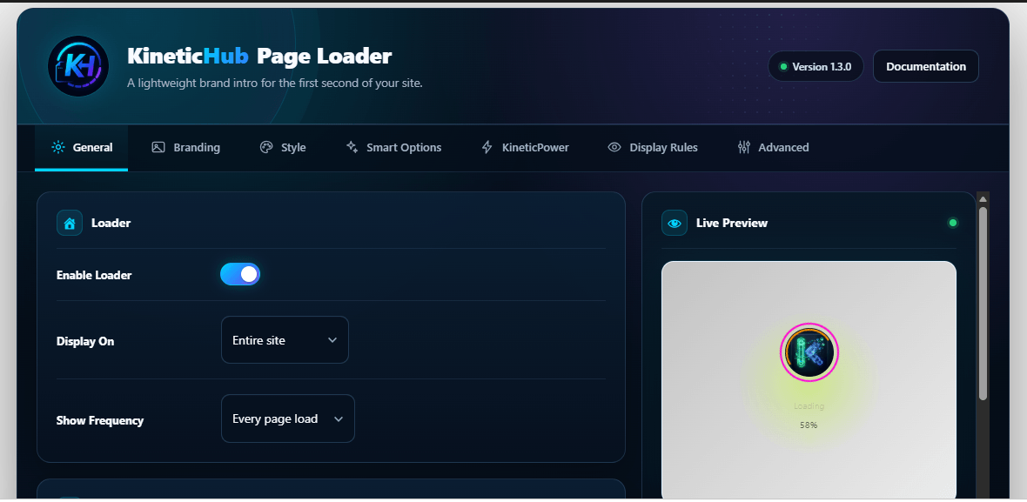Click the lightweight brand intro tagline
This screenshot has width=1027, height=502.
coord(274,84)
